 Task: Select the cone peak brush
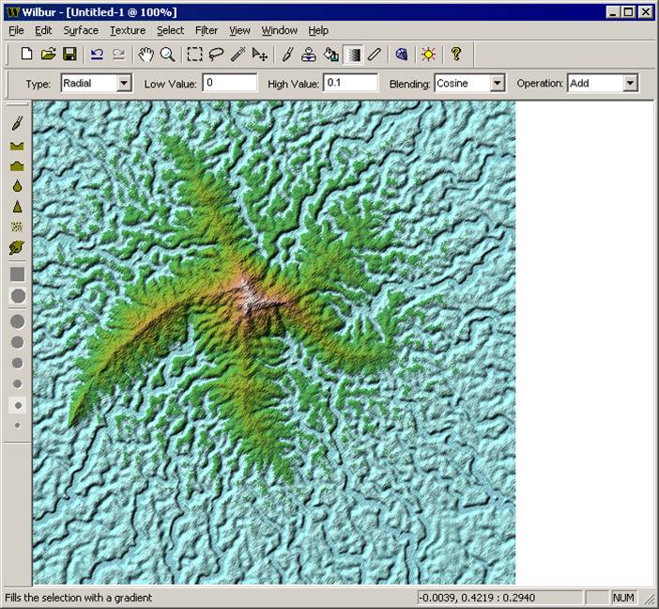(x=17, y=206)
